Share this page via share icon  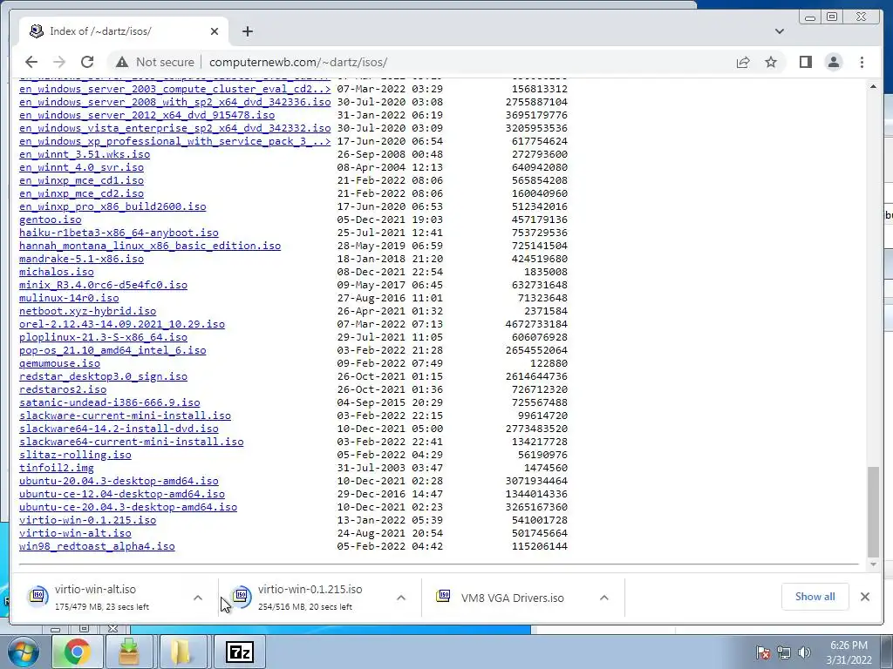(x=743, y=62)
